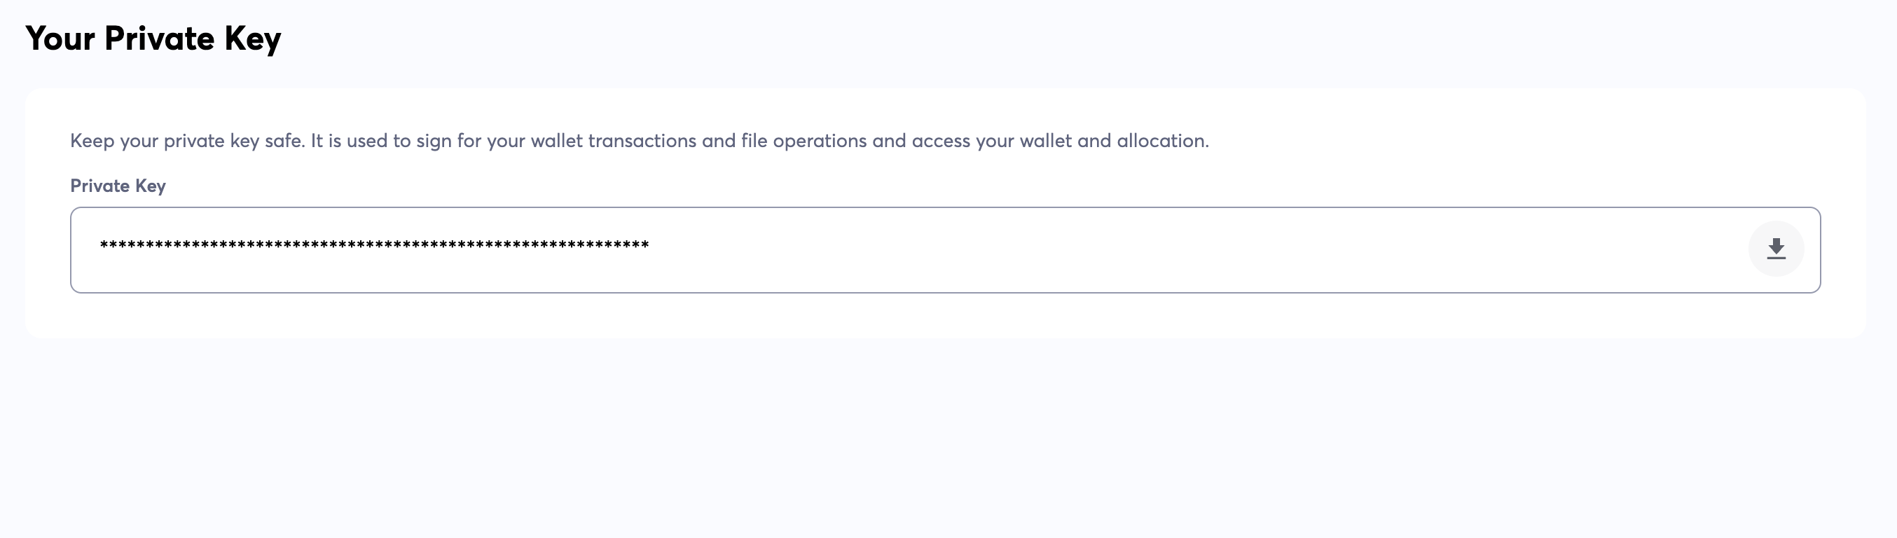The width and height of the screenshot is (1897, 538).
Task: Click the word 'Private' in the heading
Action: (x=159, y=39)
